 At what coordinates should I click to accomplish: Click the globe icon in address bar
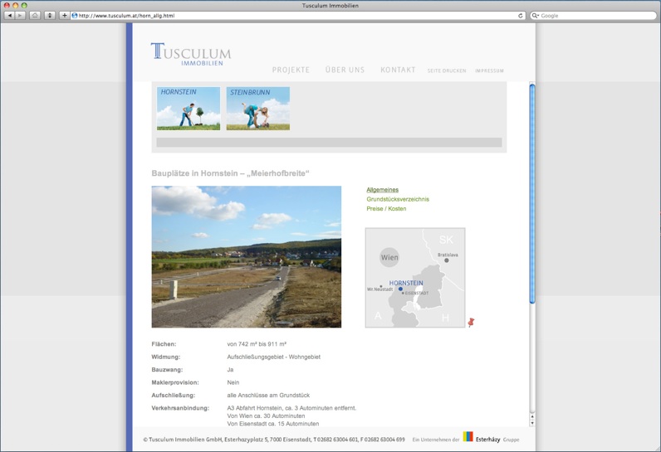point(75,16)
